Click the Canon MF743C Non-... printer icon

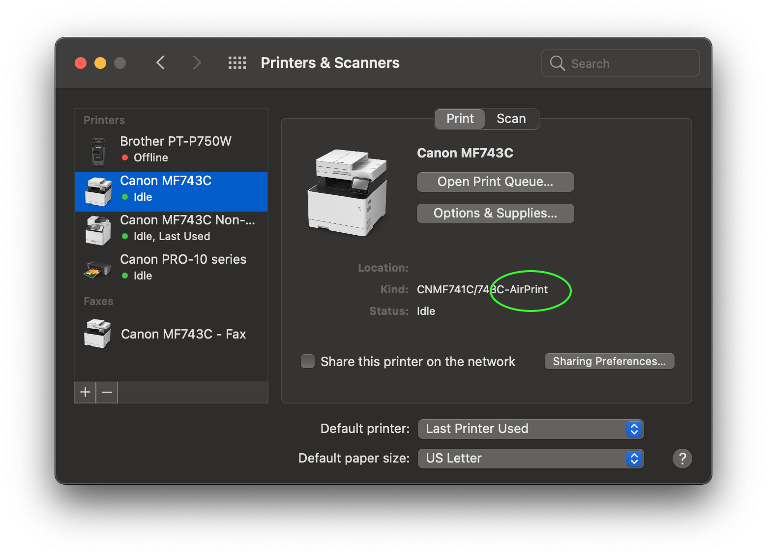pyautogui.click(x=98, y=230)
